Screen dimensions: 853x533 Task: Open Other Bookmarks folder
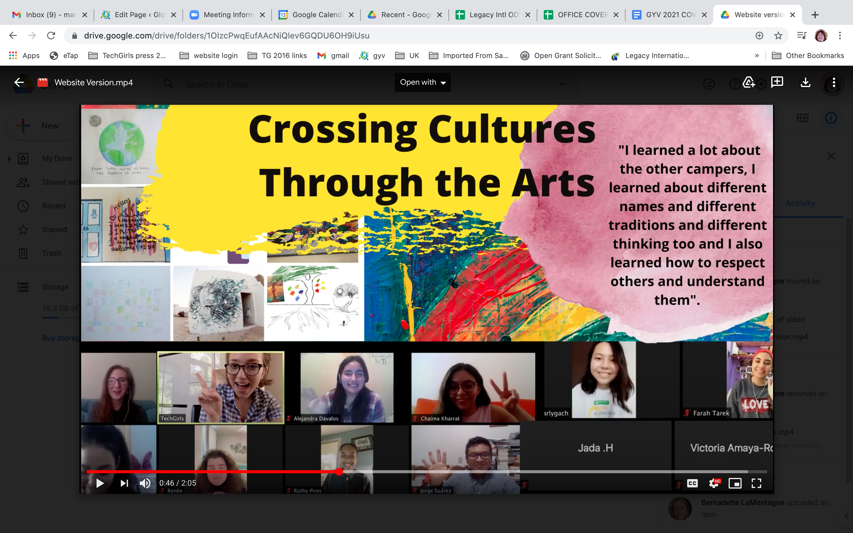808,56
